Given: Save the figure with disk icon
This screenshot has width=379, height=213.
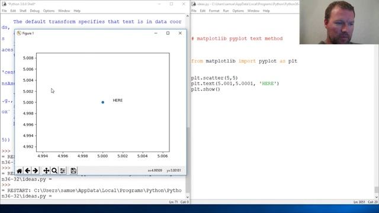Looking at the screenshot, I should (x=73, y=171).
